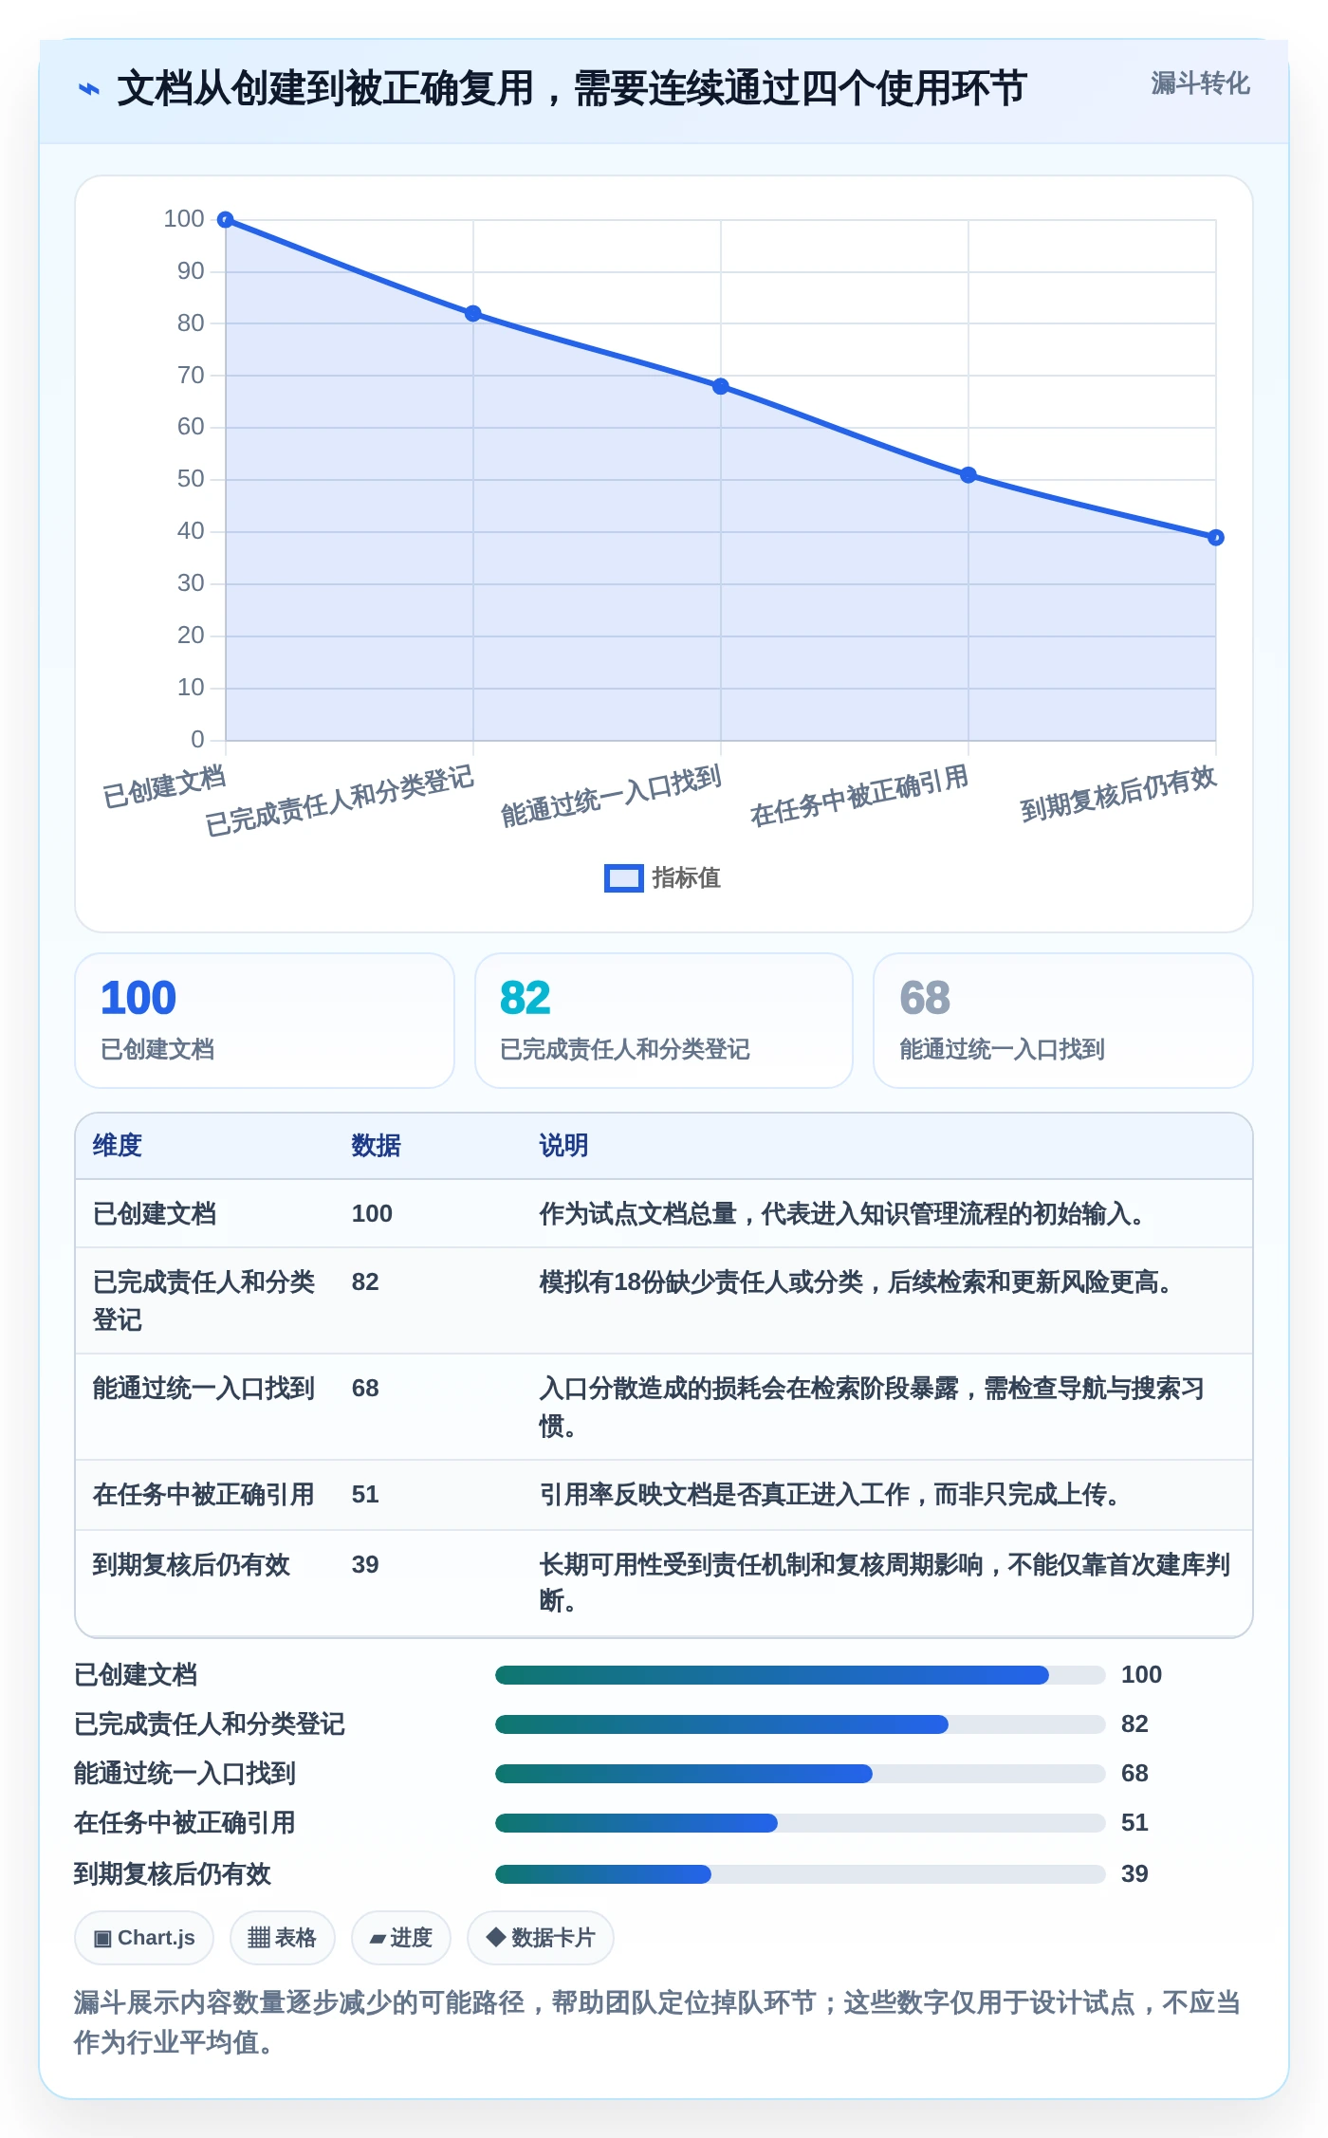
Task: Click the 数据卡片 tag chip
Action: coord(541,1938)
